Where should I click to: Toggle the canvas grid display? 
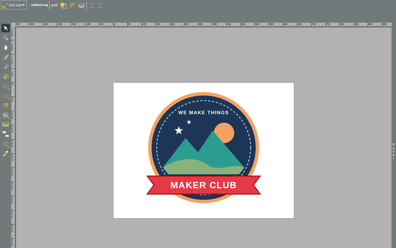click(x=72, y=5)
